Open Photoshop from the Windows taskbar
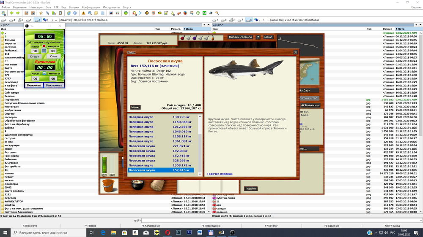The height and width of the screenshot is (237, 423). [189, 232]
